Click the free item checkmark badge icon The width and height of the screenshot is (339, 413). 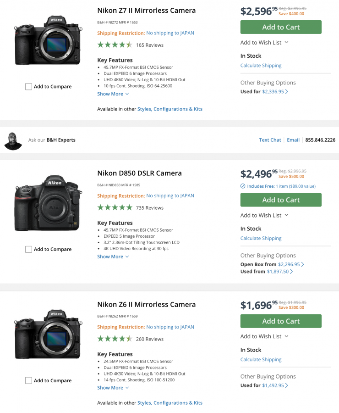pos(243,186)
